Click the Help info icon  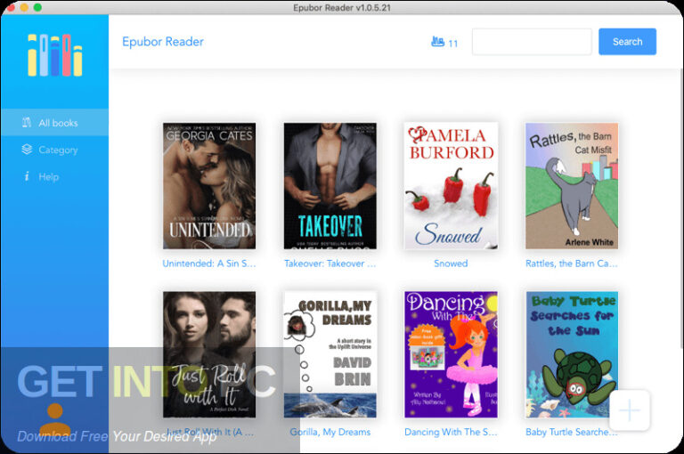[x=27, y=176]
